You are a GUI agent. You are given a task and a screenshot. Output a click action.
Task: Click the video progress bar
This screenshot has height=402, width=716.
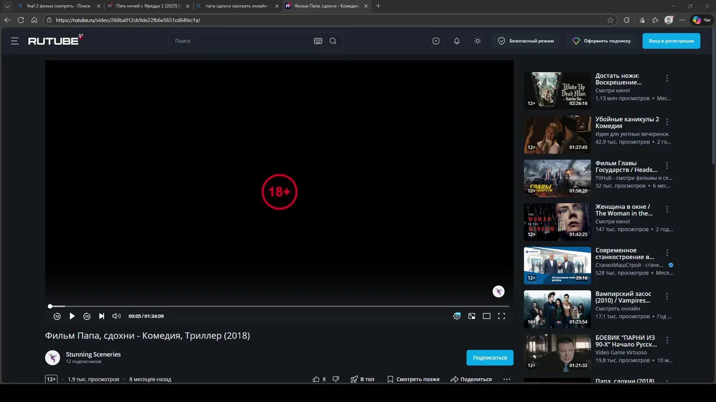point(279,306)
